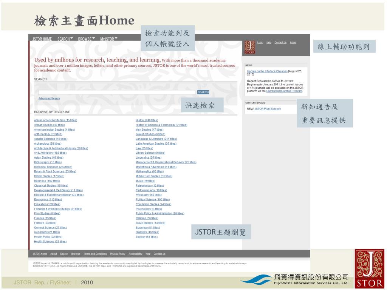387x290 pixels.
Task: Browse Management & Organizational Behavior
Action: (x=166, y=162)
